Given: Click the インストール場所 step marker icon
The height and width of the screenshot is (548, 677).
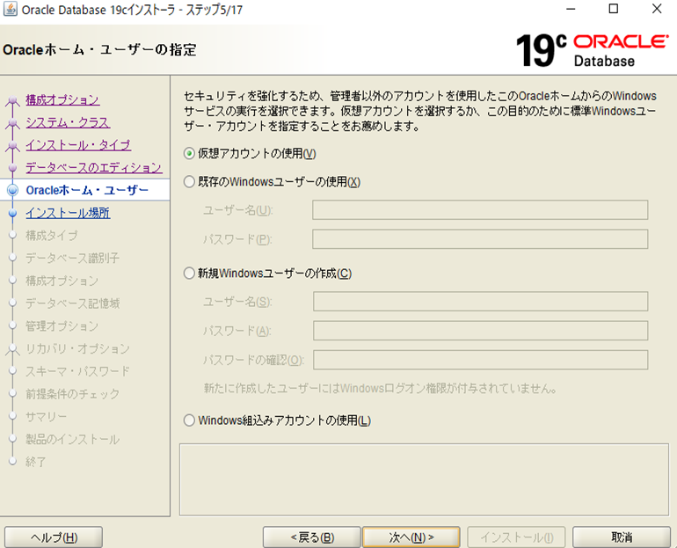Looking at the screenshot, I should click(12, 213).
